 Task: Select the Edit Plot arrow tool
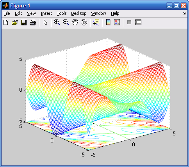(45, 23)
